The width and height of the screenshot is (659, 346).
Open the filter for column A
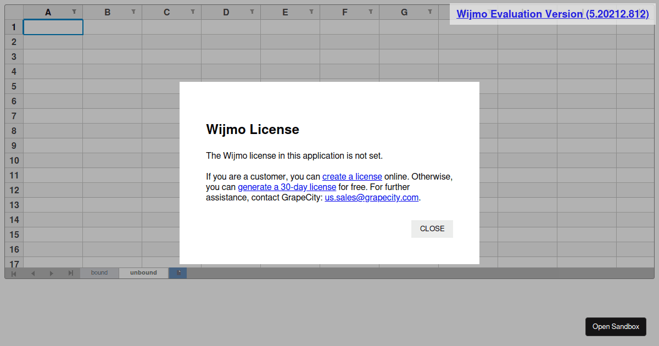coord(74,12)
